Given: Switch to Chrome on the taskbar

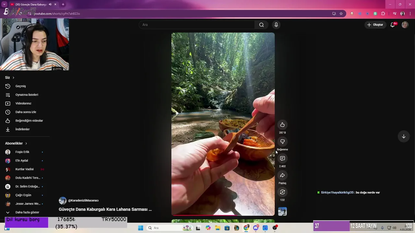Looking at the screenshot, I should tap(246, 228).
